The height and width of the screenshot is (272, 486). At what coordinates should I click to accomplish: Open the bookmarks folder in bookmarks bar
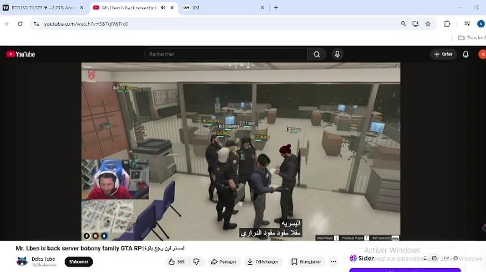pos(471,38)
